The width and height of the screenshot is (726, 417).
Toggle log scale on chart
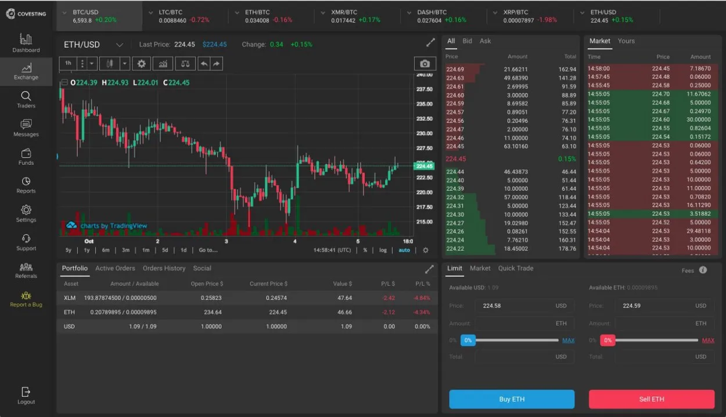(383, 250)
